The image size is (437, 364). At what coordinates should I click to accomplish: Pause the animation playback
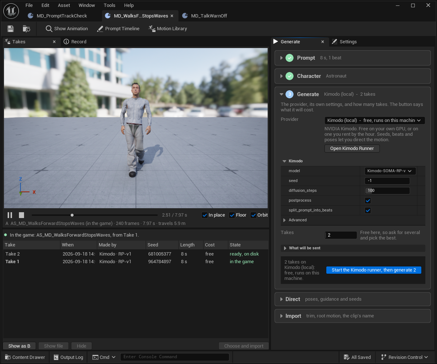click(x=10, y=215)
